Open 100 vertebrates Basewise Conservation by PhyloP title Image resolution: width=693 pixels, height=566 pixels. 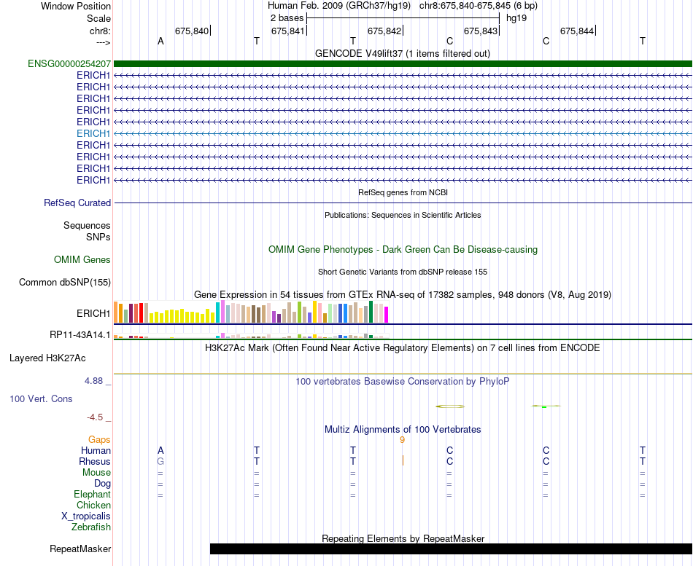point(403,382)
